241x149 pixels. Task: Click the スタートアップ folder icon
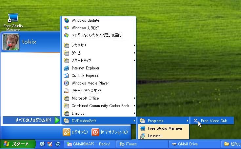[67, 61]
